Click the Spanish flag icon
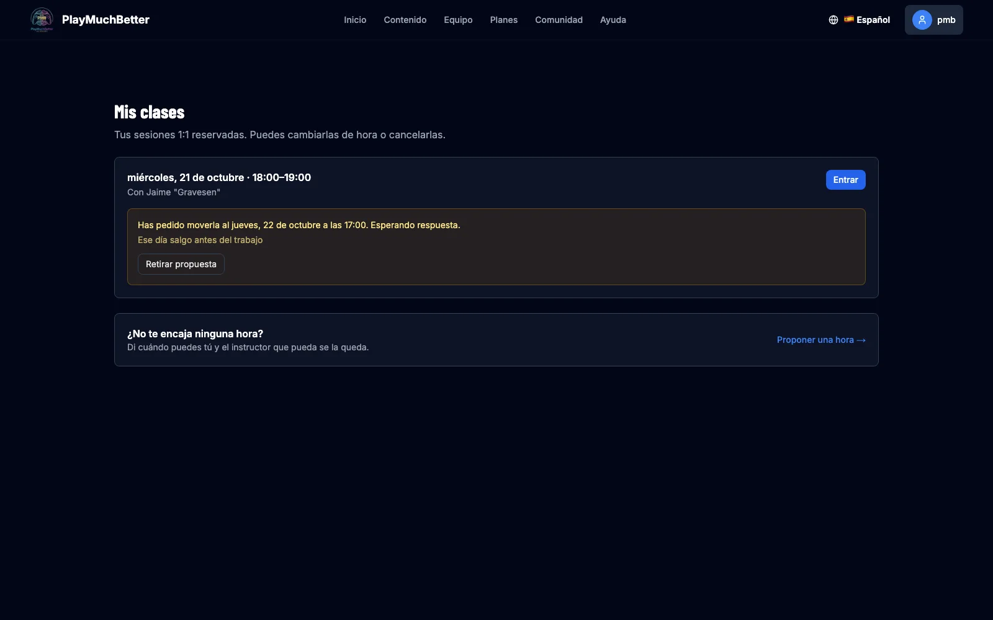The image size is (993, 620). (848, 19)
